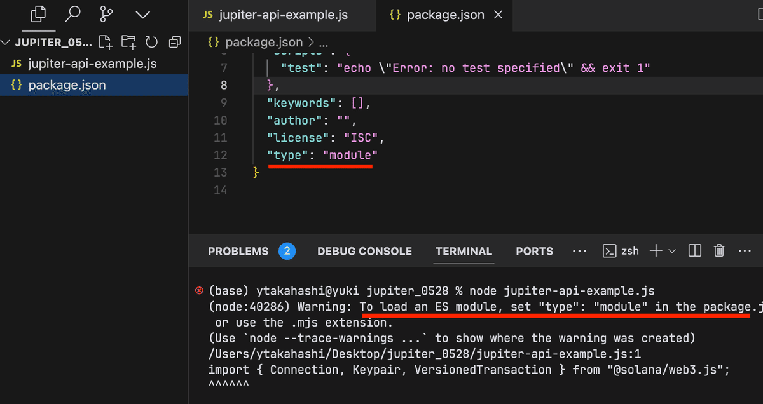This screenshot has width=763, height=404.
Task: Open the Explorer view icon
Action: [x=39, y=13]
